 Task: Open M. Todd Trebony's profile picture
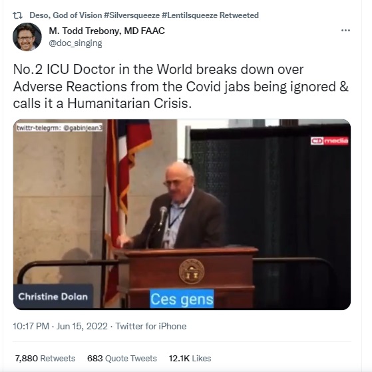(x=27, y=37)
